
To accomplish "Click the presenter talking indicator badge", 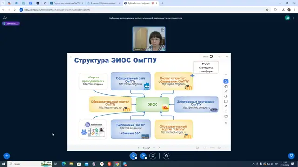I will click(11, 24).
